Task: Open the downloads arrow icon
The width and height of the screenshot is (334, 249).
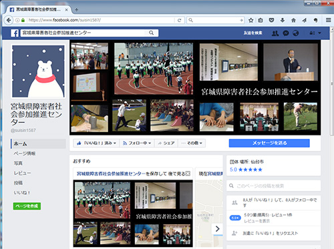Action: 283,20
